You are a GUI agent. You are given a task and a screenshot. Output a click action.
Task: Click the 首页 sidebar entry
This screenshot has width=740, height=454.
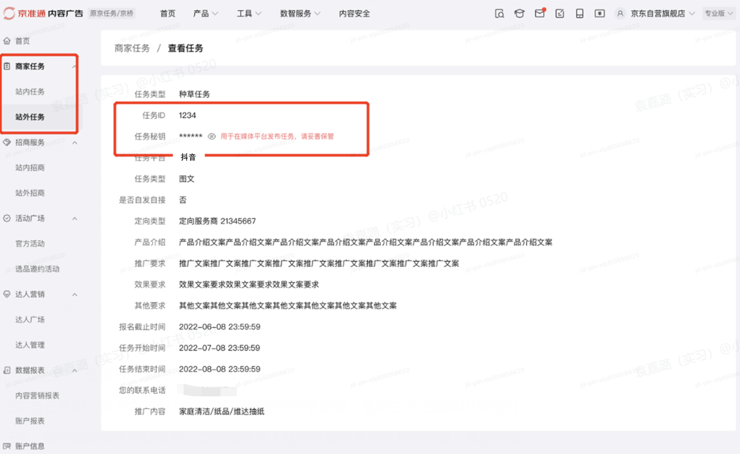23,41
